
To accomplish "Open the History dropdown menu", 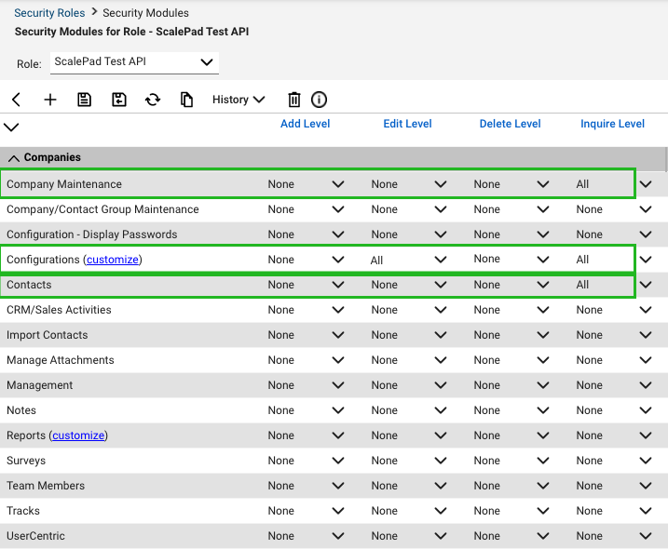I will (239, 100).
